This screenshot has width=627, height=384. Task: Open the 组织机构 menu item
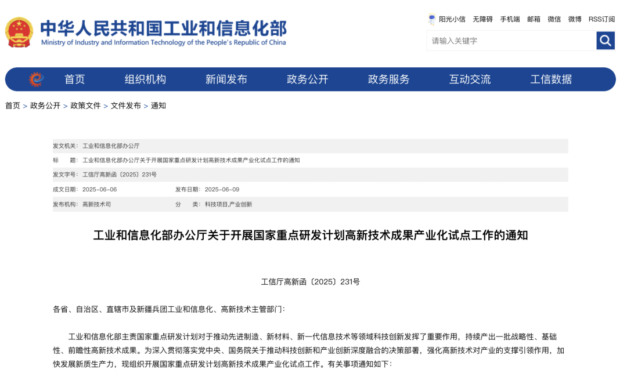(x=145, y=79)
